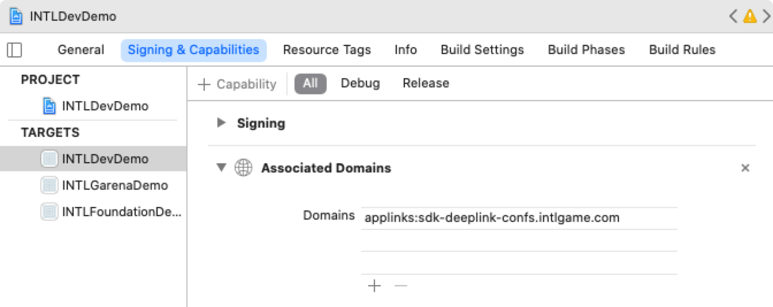Viewport: 773px width, 307px height.
Task: Open the General tab
Action: point(81,50)
